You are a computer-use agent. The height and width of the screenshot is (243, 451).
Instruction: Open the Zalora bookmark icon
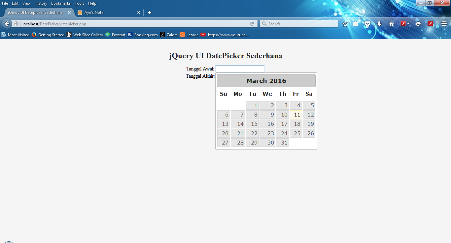pos(162,35)
